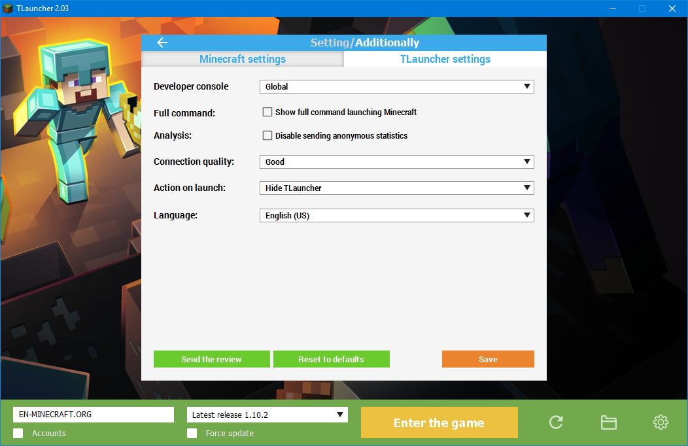The height and width of the screenshot is (446, 688).
Task: Open the settings gear icon
Action: pos(661,422)
